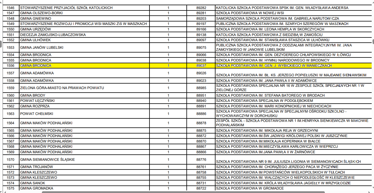Click code 89138
Screen dimensions: 374x193
click(x=201, y=35)
